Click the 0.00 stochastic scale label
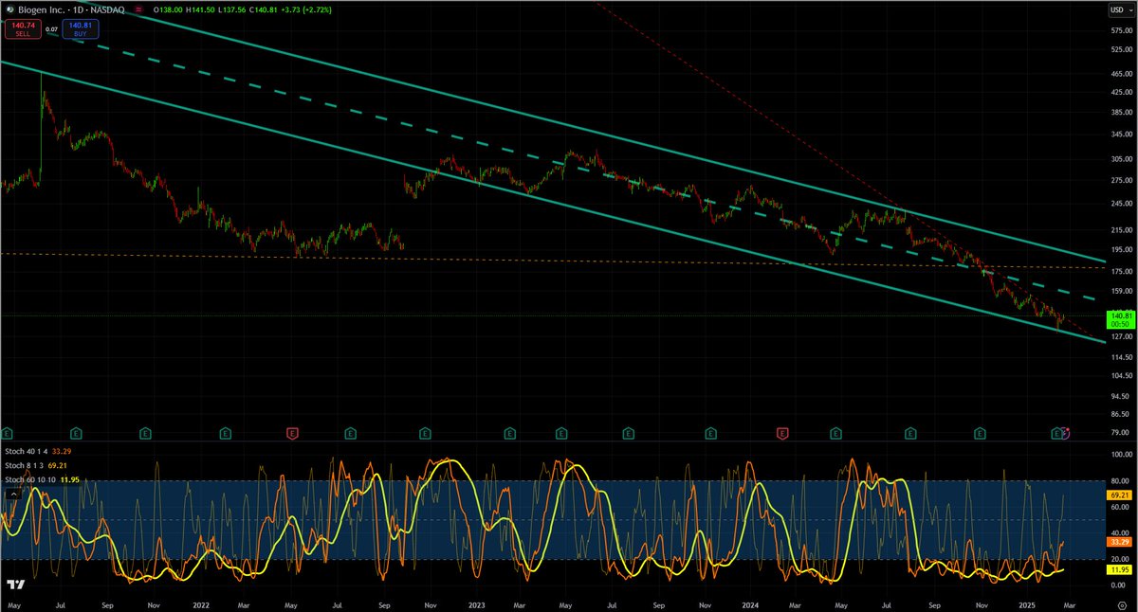Viewport: 1138px width, 612px height. pos(1120,584)
